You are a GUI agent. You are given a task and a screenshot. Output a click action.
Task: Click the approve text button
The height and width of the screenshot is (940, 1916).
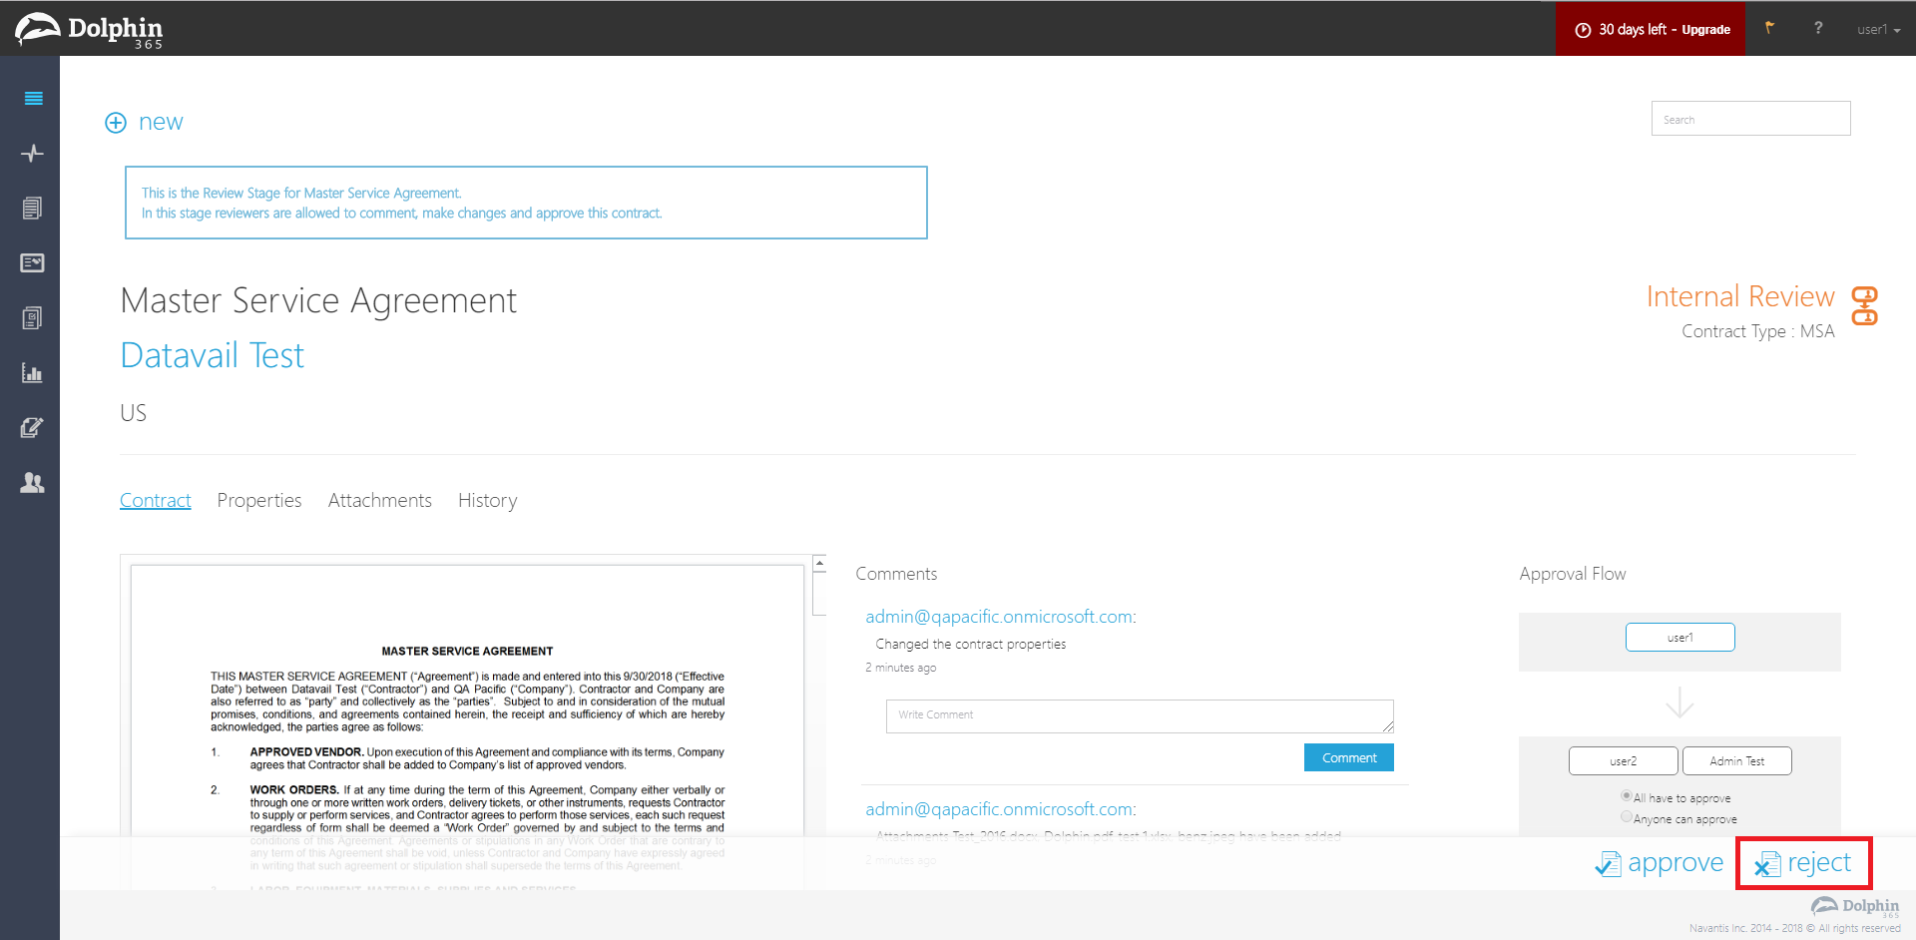coord(1676,863)
